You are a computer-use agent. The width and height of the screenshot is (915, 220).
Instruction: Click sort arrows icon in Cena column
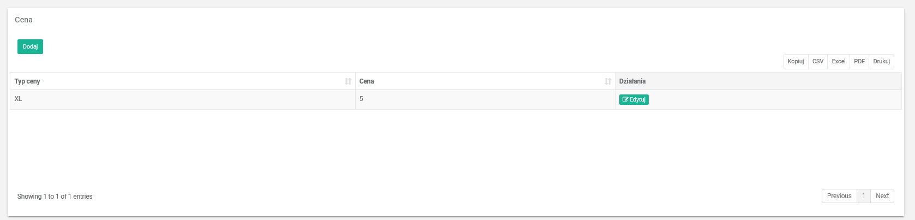[608, 81]
